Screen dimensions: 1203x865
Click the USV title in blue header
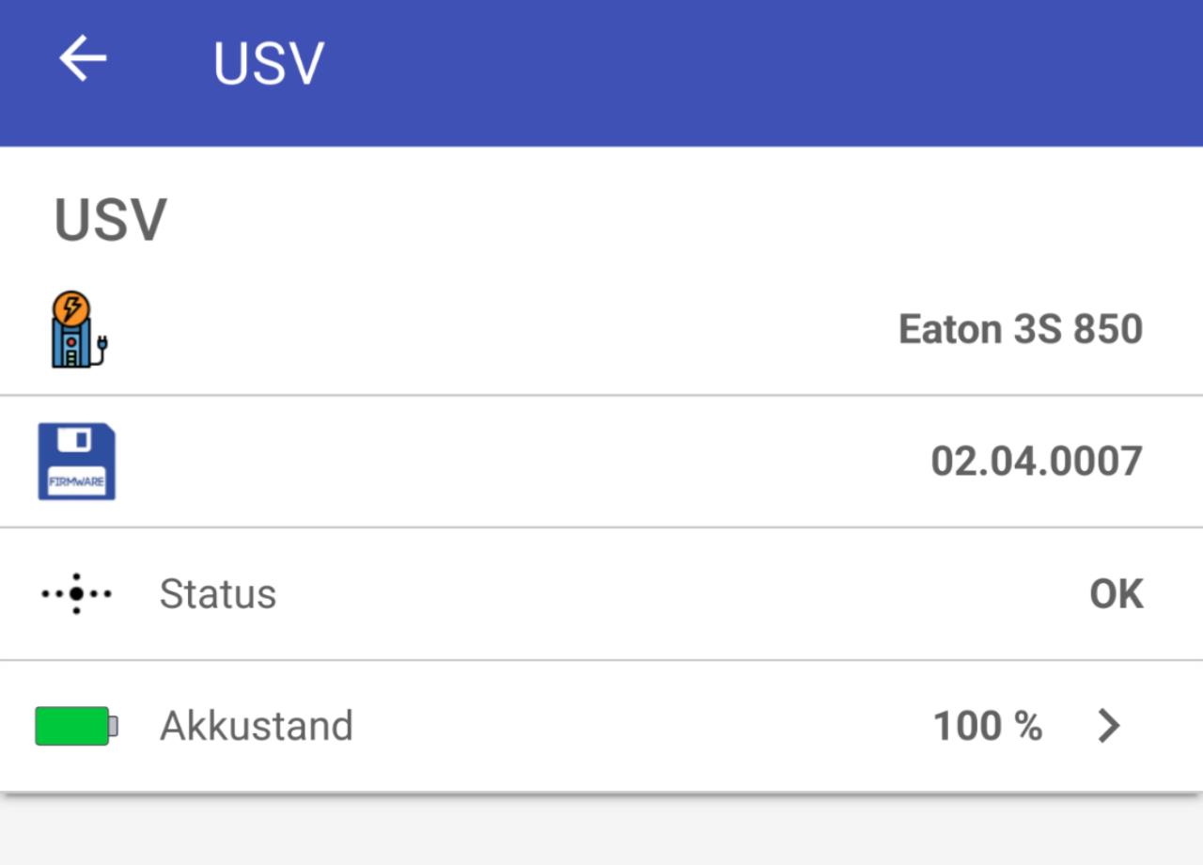click(268, 63)
